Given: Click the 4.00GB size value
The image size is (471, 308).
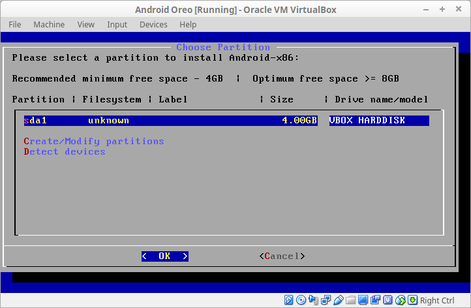Looking at the screenshot, I should [x=299, y=121].
